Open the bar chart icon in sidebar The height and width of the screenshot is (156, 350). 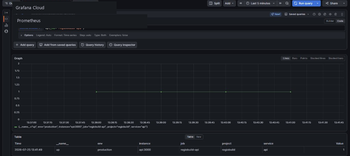6,25
